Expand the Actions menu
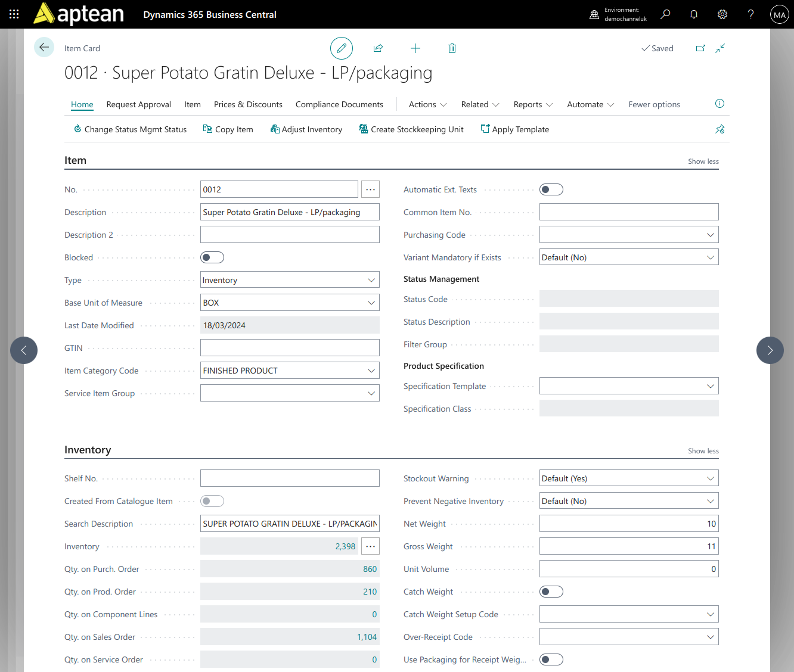This screenshot has height=672, width=794. click(x=427, y=104)
